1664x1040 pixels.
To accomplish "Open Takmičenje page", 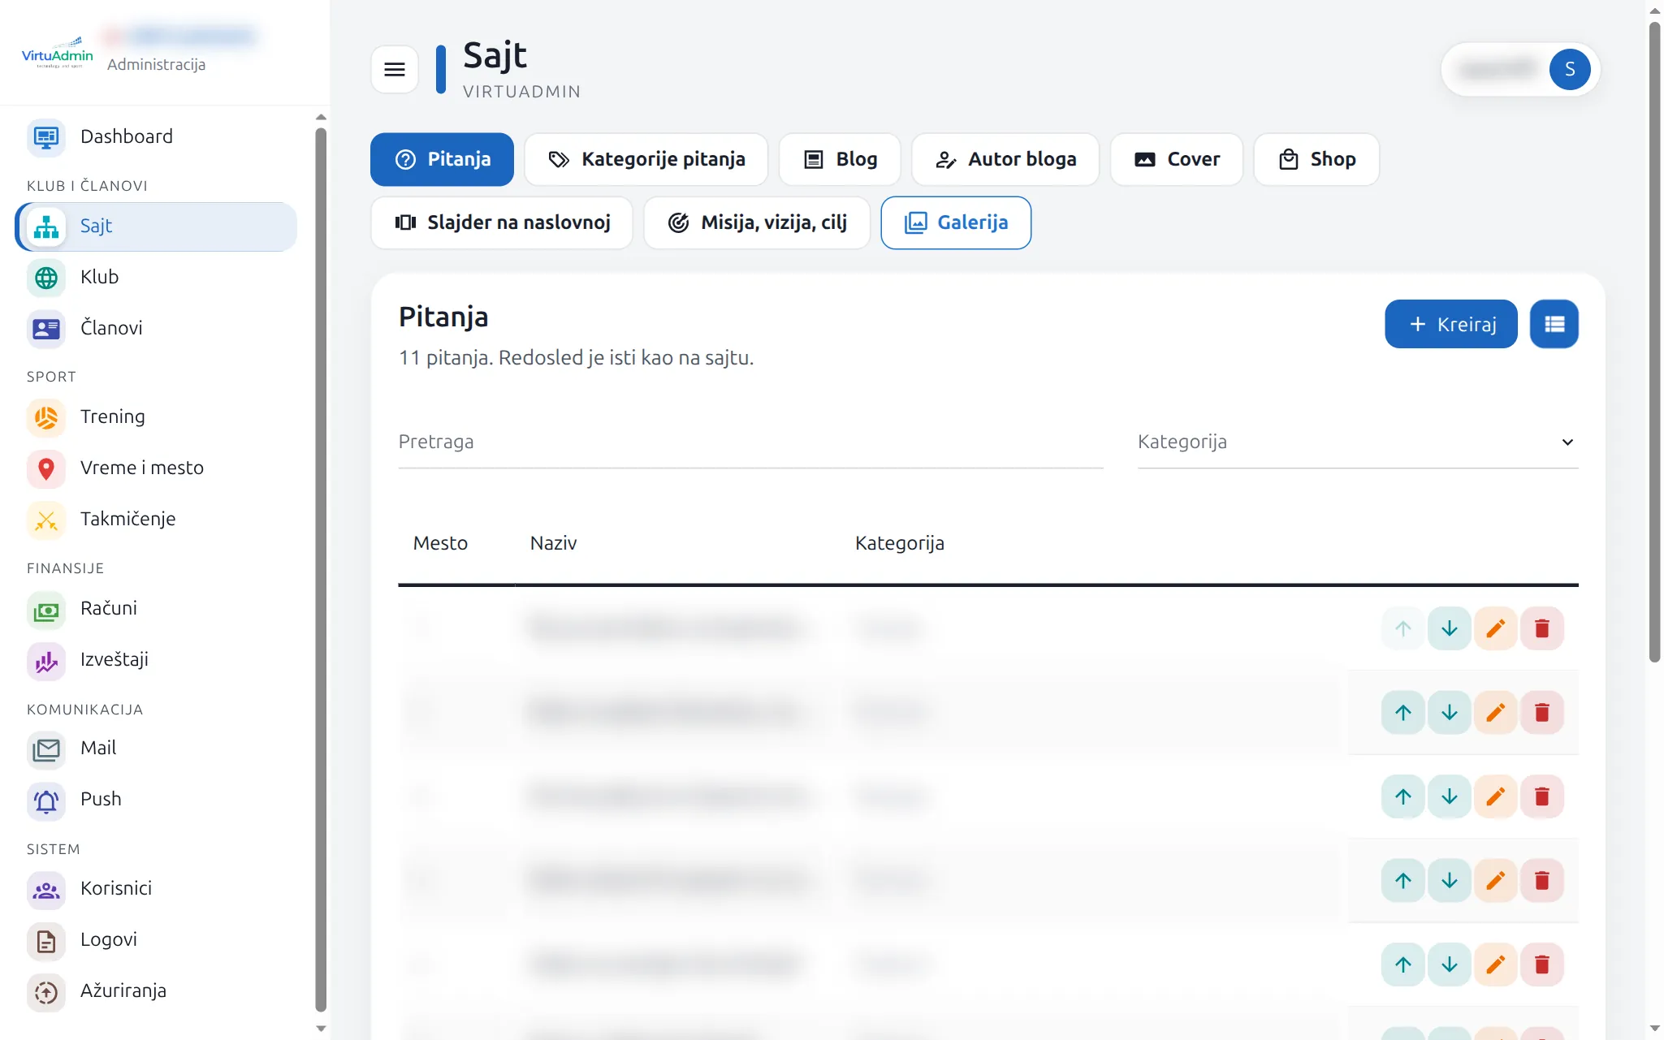I will point(156,519).
